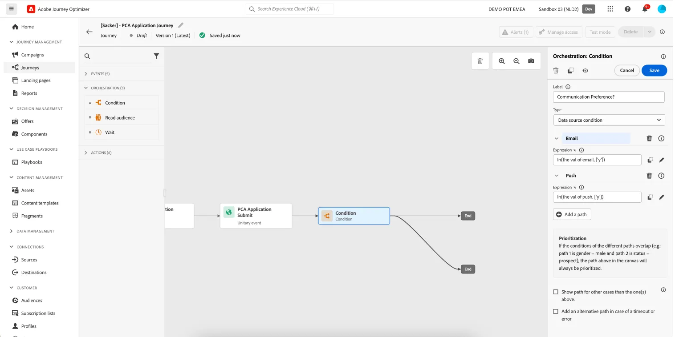Save the condition settings
The width and height of the screenshot is (675, 337).
click(654, 71)
